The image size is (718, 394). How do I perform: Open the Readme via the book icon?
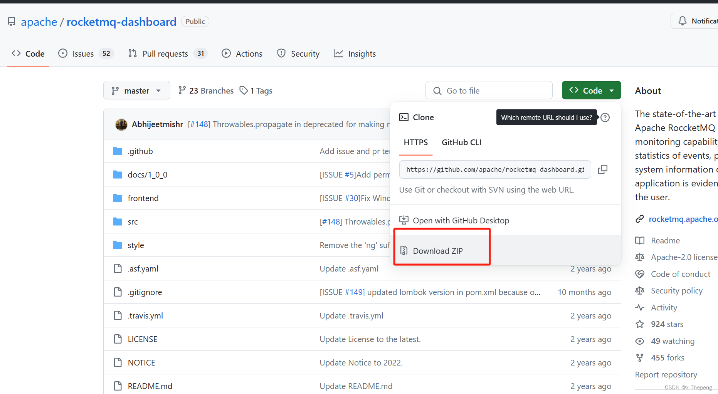coord(639,240)
